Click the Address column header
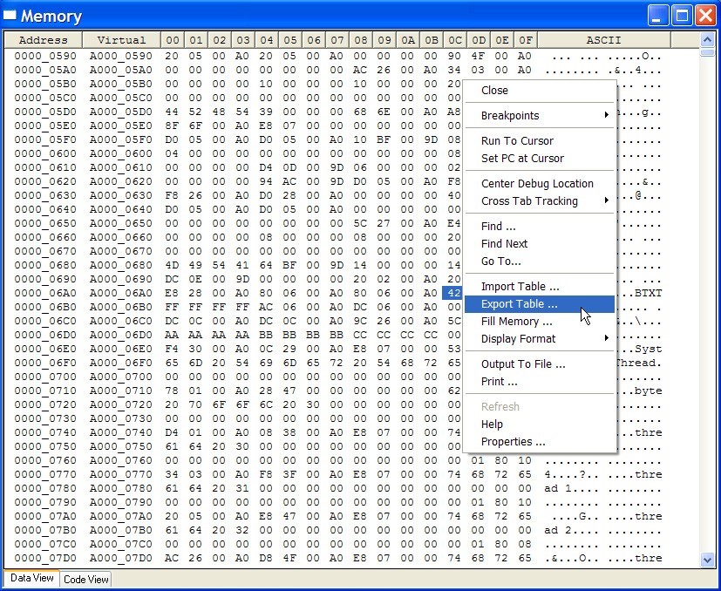Screen dimensions: 721x591 [42, 39]
